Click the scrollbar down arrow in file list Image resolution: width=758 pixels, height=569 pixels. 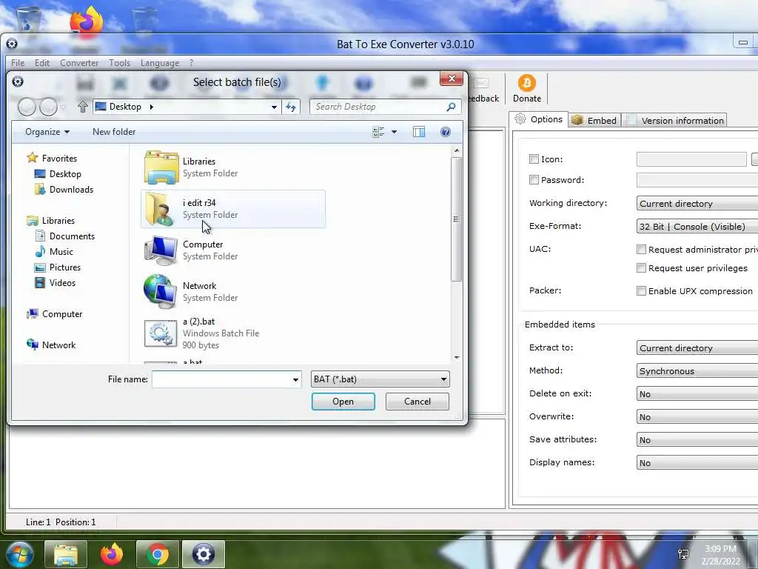click(456, 358)
